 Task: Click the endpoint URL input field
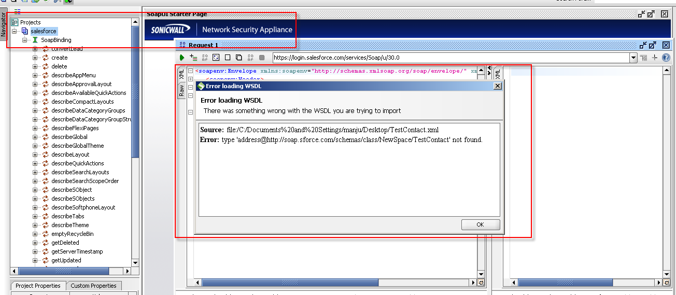click(x=450, y=58)
